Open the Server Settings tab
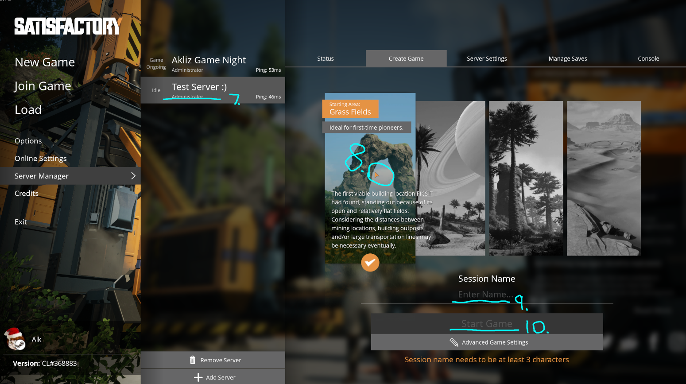 click(487, 58)
